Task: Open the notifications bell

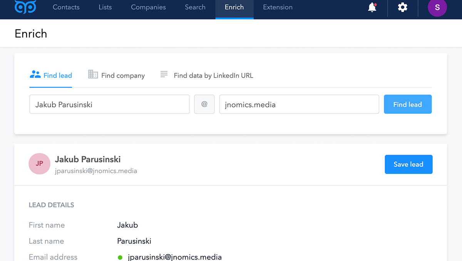Action: tap(372, 7)
